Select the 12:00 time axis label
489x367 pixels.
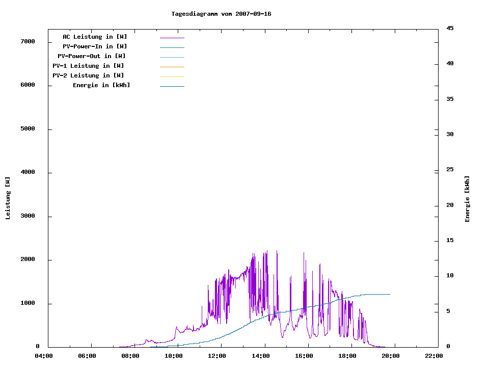point(217,356)
